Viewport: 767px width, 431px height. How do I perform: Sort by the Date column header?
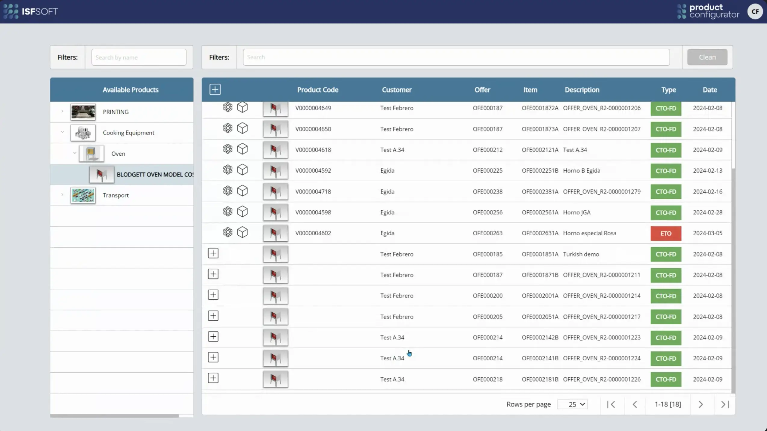click(710, 90)
